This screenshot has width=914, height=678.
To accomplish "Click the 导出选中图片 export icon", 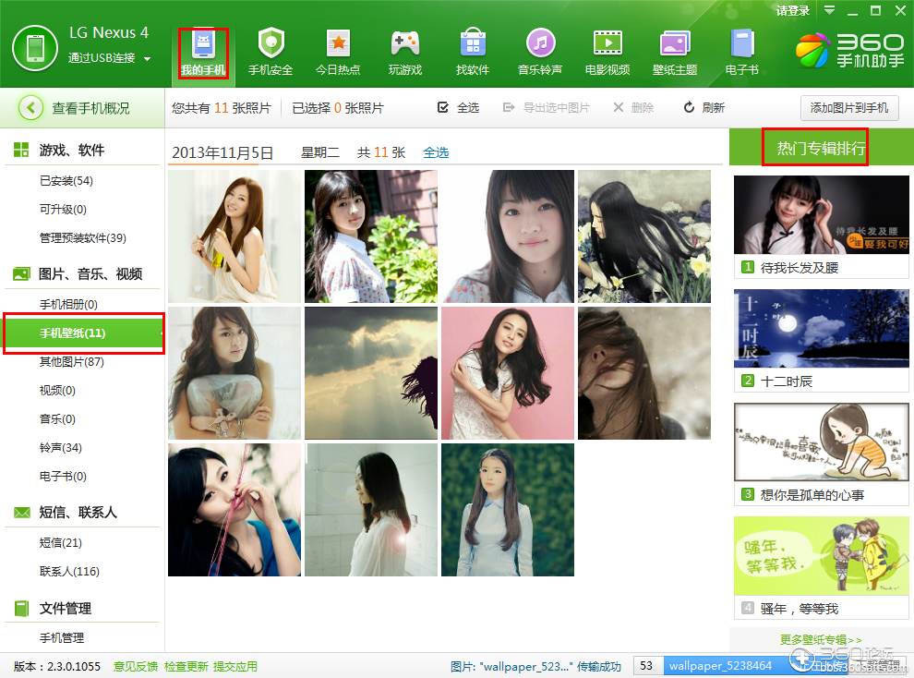I will click(509, 107).
